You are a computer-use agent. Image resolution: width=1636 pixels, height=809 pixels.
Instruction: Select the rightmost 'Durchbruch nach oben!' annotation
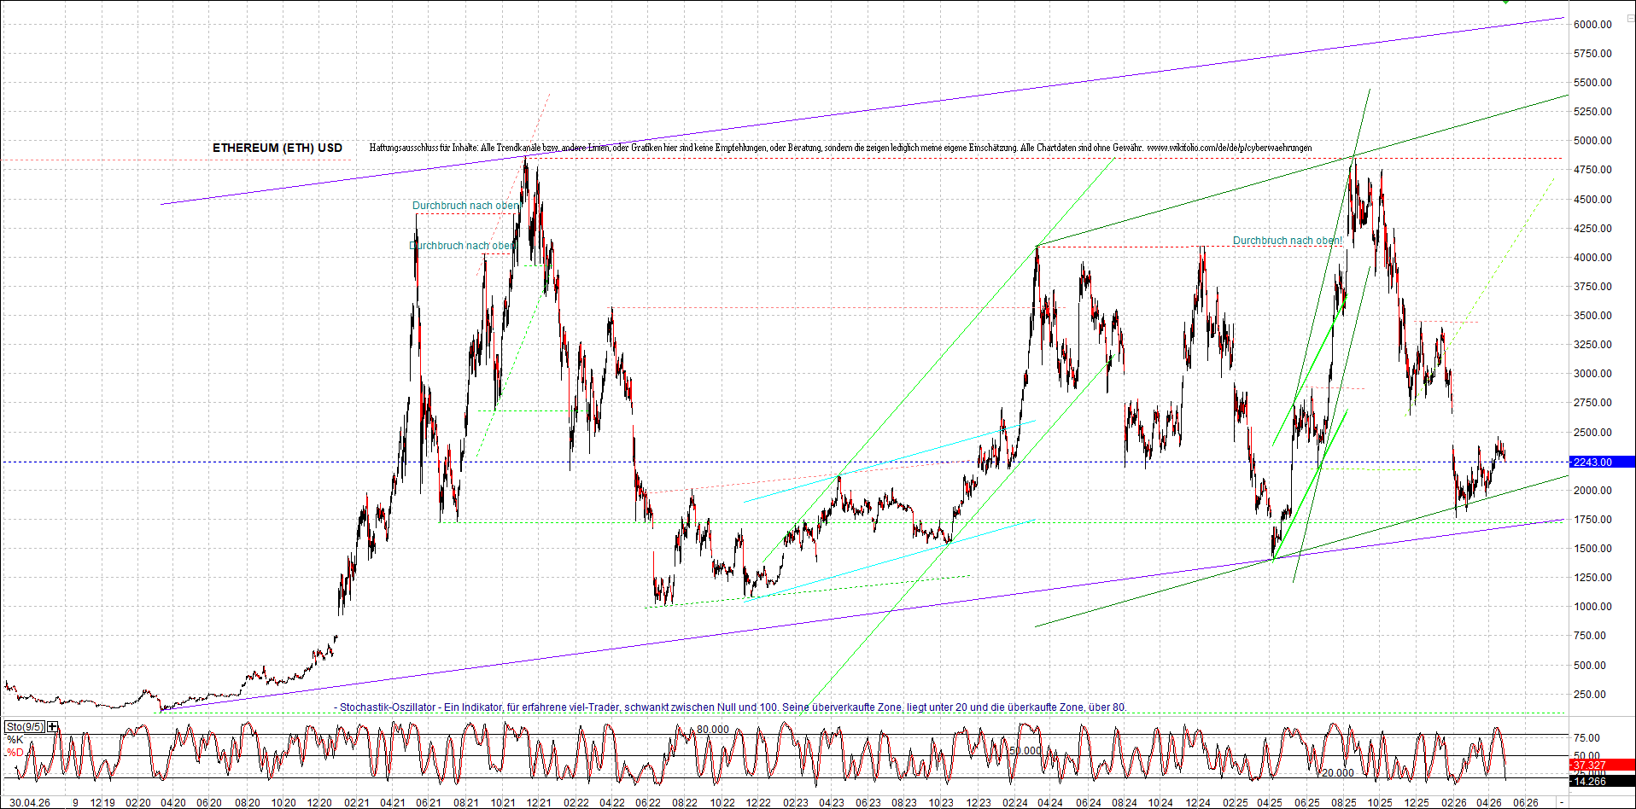coord(1288,241)
